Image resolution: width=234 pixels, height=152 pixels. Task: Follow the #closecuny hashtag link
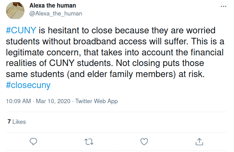(28, 85)
